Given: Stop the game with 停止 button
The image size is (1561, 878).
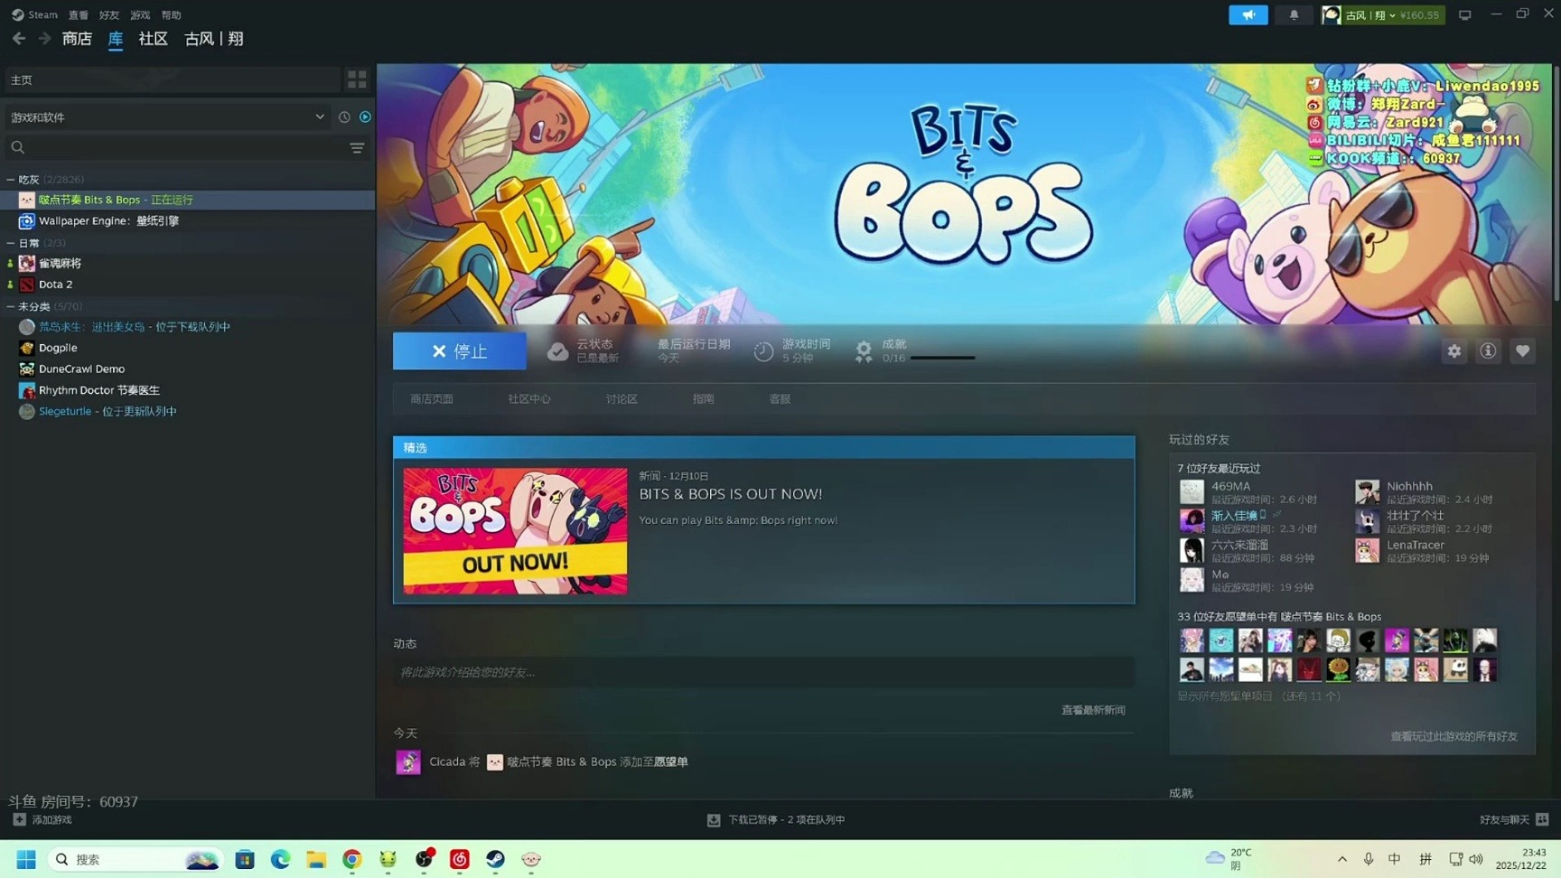Looking at the screenshot, I should (460, 351).
